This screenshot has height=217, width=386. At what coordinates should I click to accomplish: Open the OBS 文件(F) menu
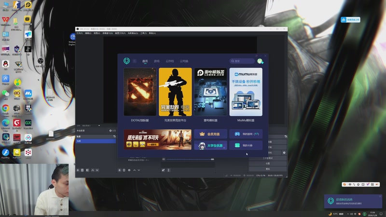[80, 33]
